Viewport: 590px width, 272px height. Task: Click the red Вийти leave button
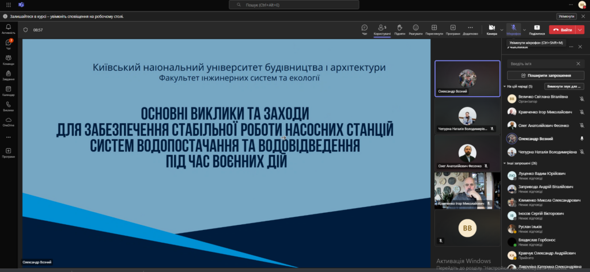562,29
